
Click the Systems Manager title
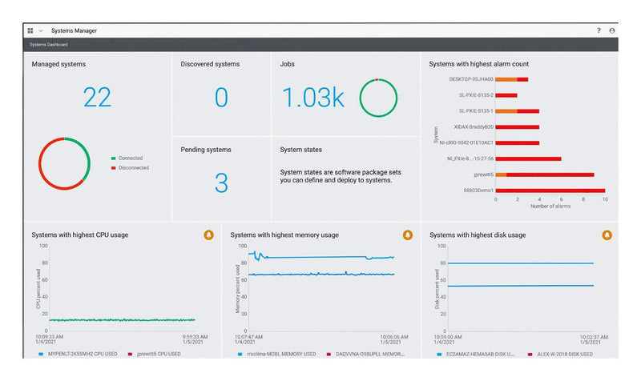[74, 30]
